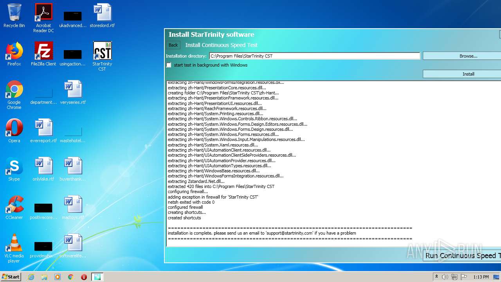Viewport: 501px width, 282px height.
Task: Click 'Install Continuous Speed Test' heading
Action: point(221,45)
